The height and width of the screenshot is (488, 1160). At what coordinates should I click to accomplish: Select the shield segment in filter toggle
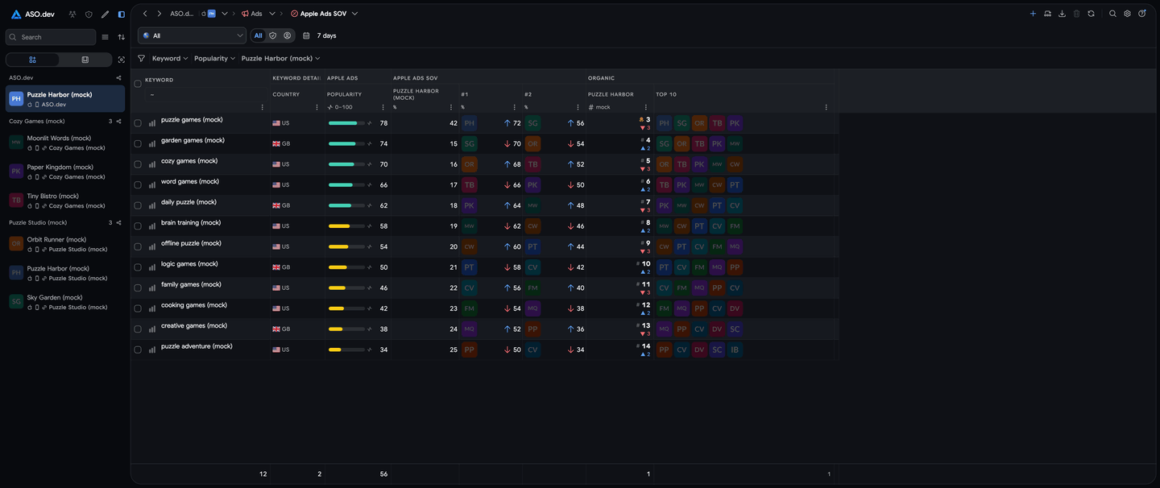(x=272, y=35)
